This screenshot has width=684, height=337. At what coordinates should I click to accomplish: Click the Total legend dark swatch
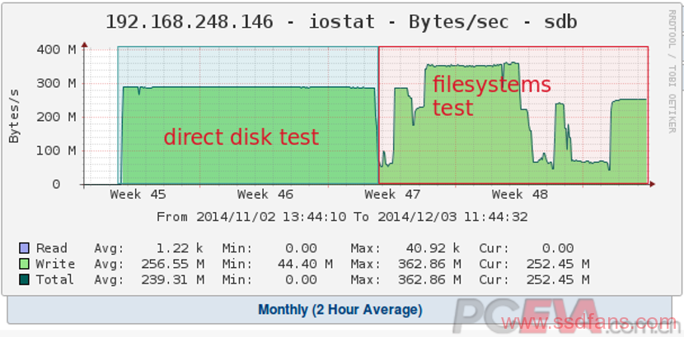pos(24,279)
